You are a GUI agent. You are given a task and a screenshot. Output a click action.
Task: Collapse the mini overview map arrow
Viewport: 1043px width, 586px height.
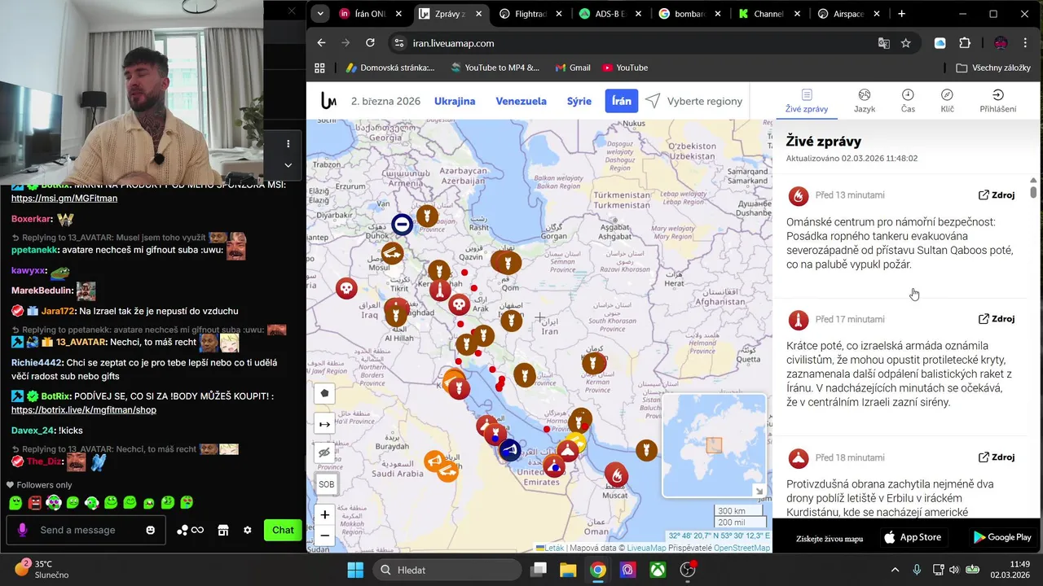[759, 491]
